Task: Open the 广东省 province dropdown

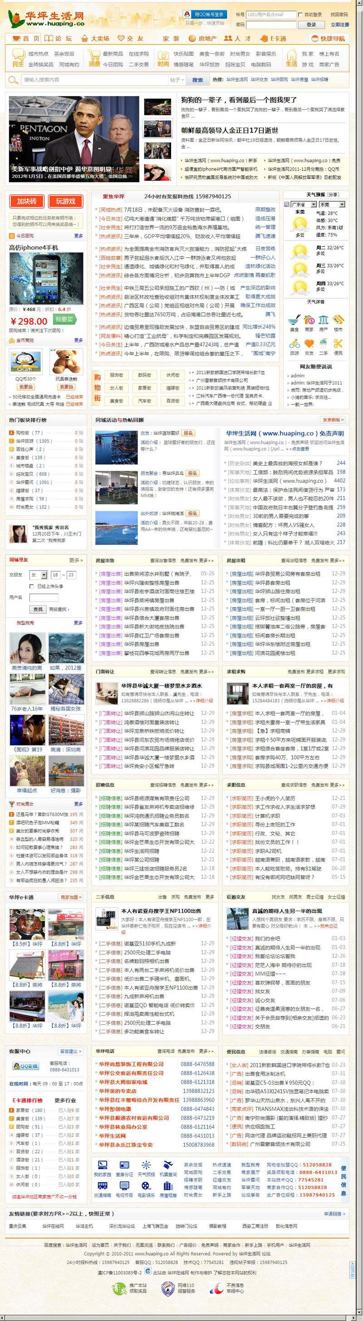Action: 304,204
